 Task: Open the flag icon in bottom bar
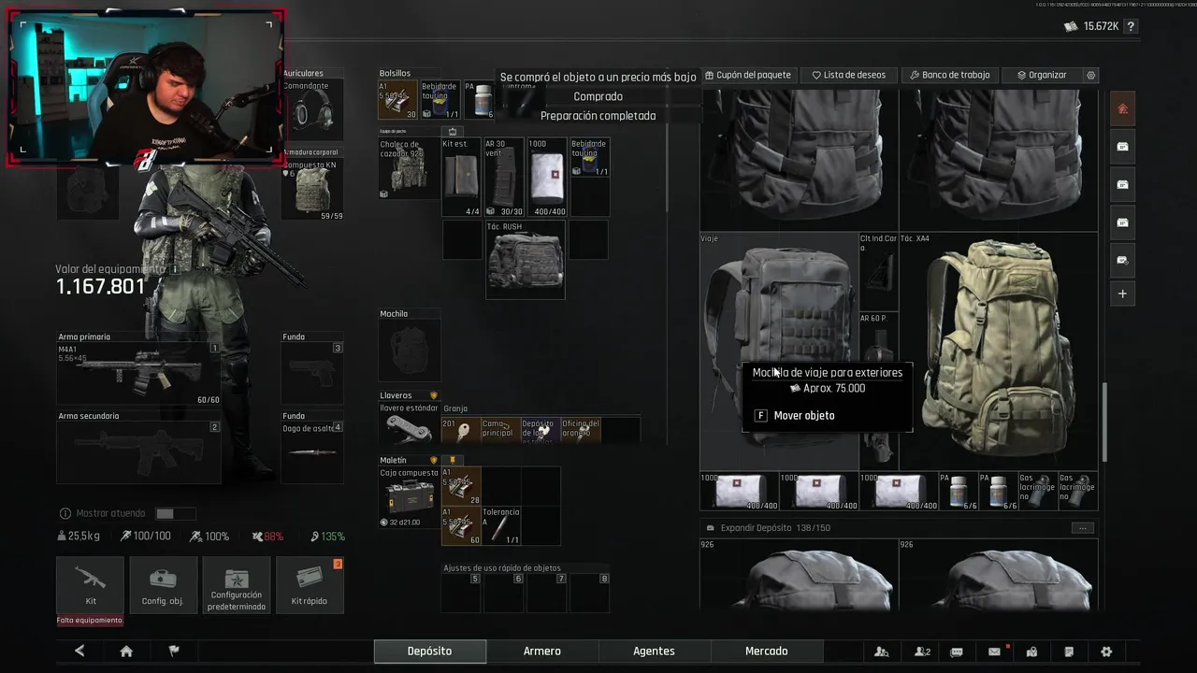point(173,652)
